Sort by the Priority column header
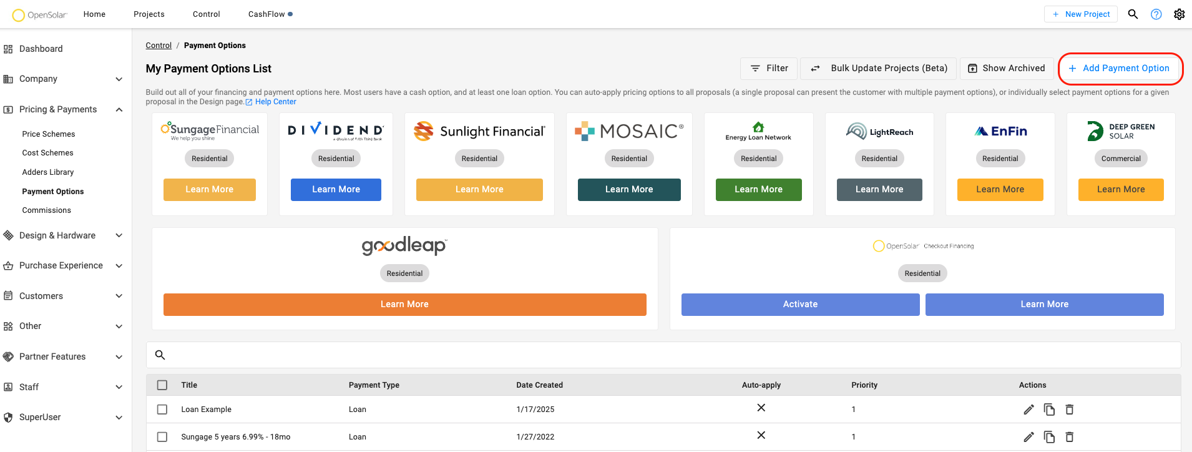 pyautogui.click(x=864, y=385)
